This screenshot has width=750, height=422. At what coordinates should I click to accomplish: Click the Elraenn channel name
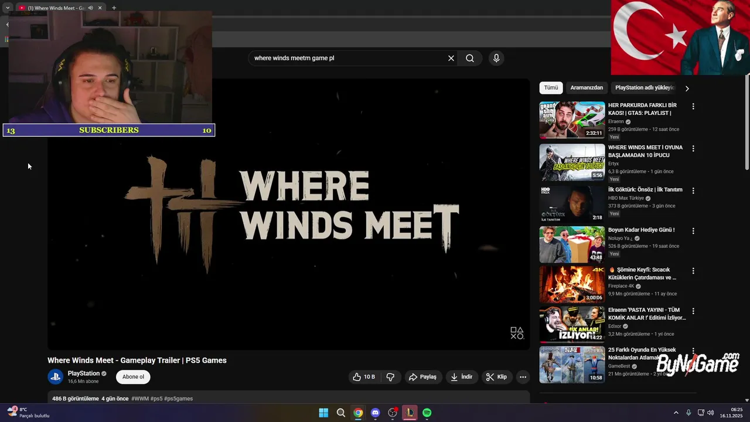(x=616, y=122)
